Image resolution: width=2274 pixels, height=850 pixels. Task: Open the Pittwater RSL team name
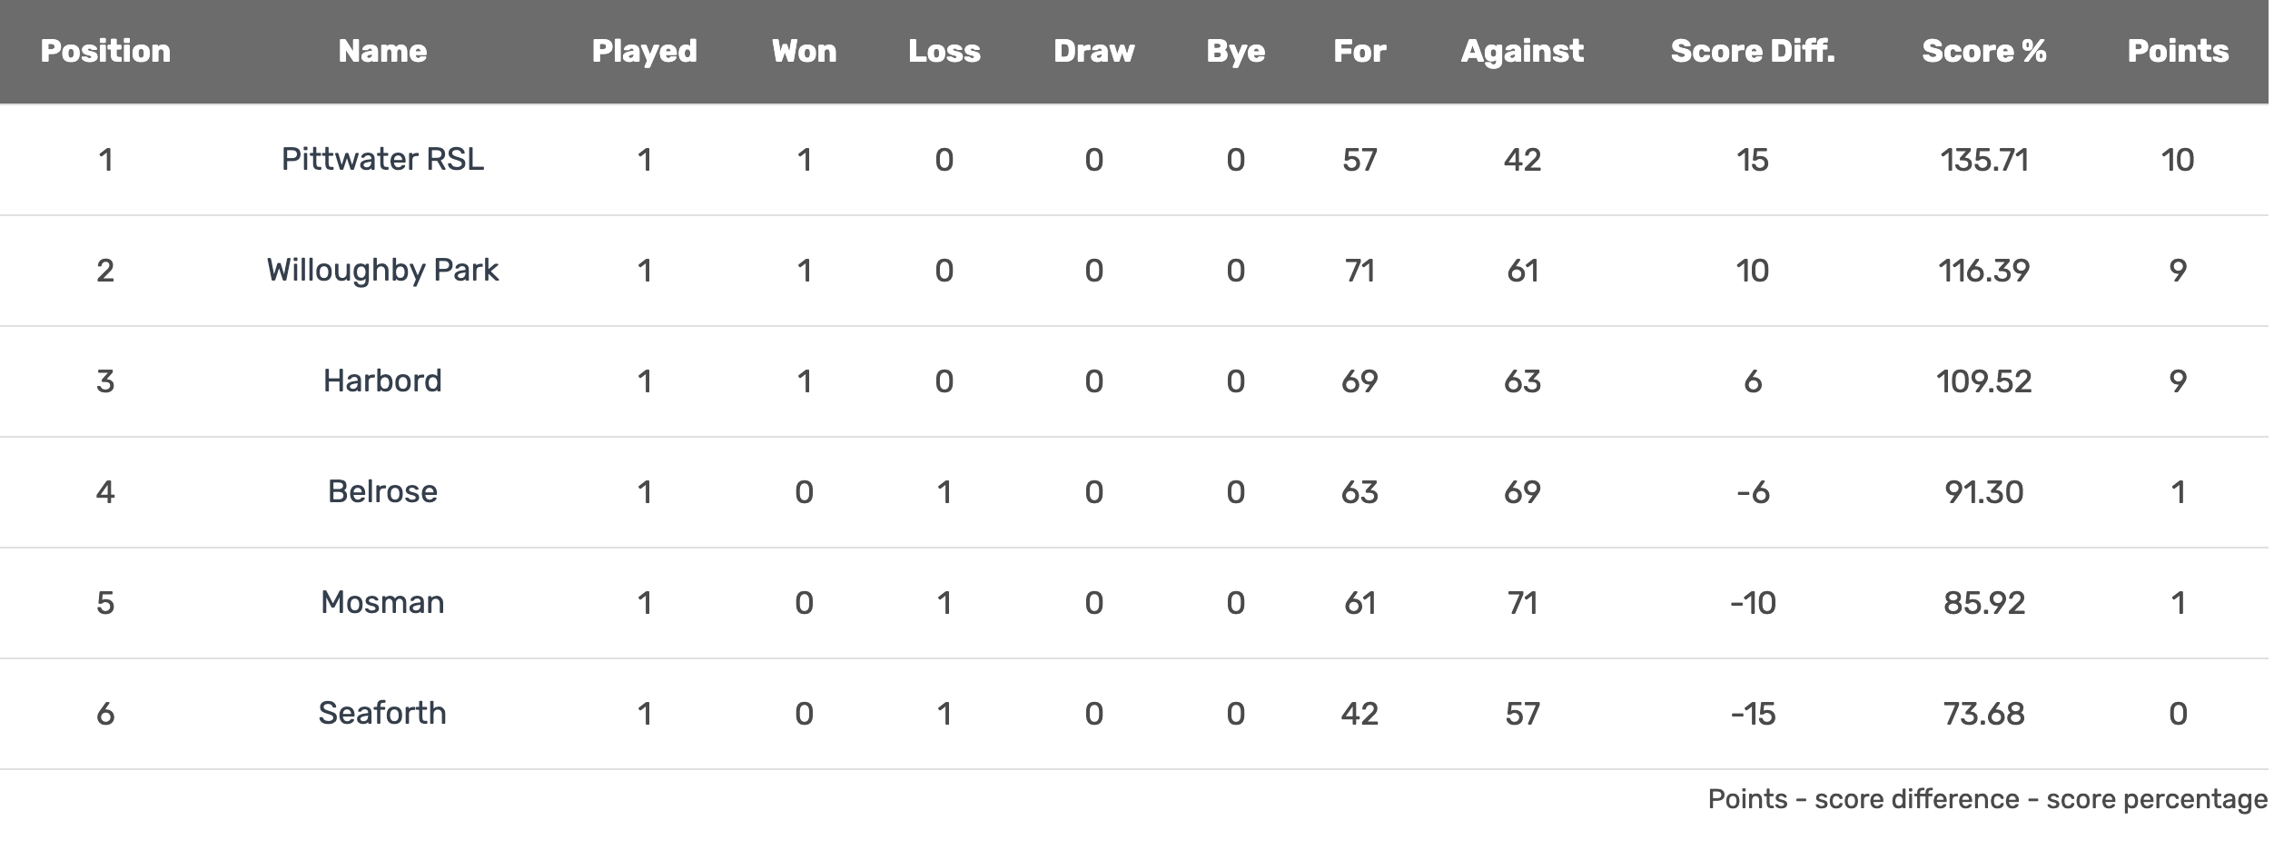[382, 160]
